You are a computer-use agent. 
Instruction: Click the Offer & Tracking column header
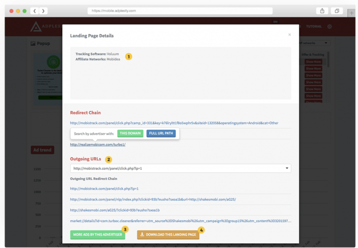(x=313, y=55)
